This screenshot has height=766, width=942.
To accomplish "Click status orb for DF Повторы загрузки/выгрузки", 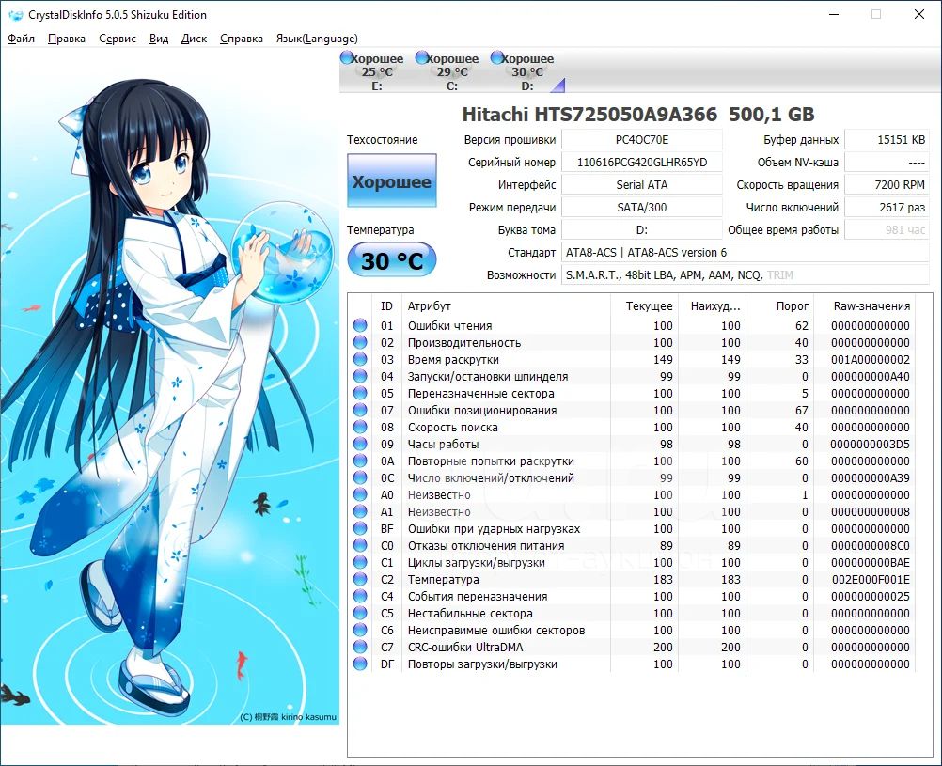I will [x=360, y=664].
